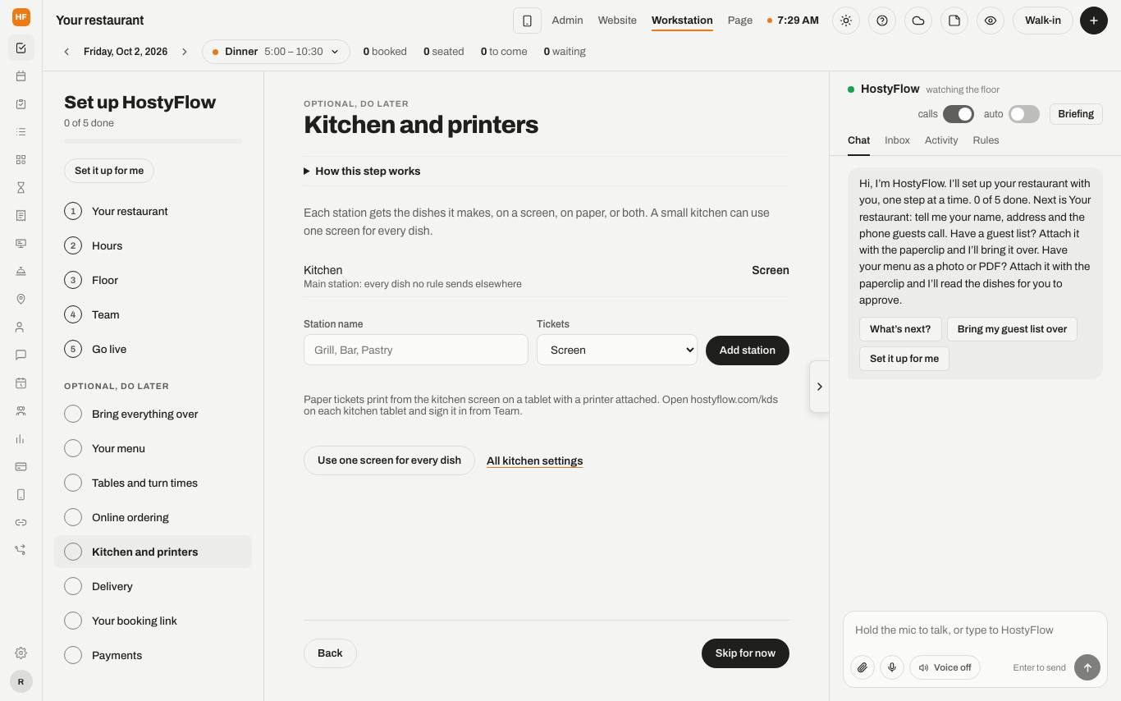
Task: Open the help question mark icon
Action: pos(882,21)
